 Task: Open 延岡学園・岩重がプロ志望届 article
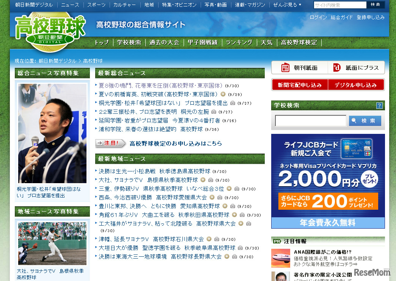(159, 121)
